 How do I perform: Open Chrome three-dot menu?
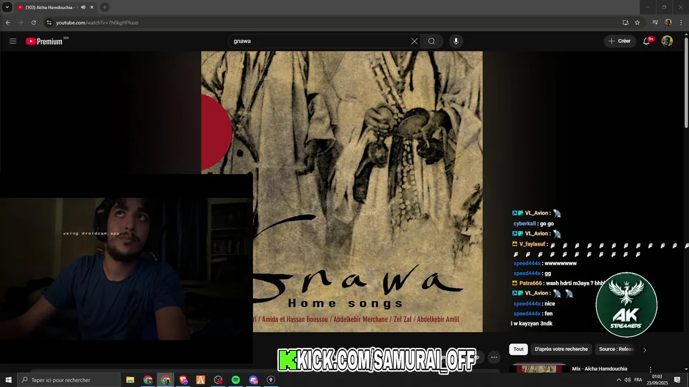point(681,23)
